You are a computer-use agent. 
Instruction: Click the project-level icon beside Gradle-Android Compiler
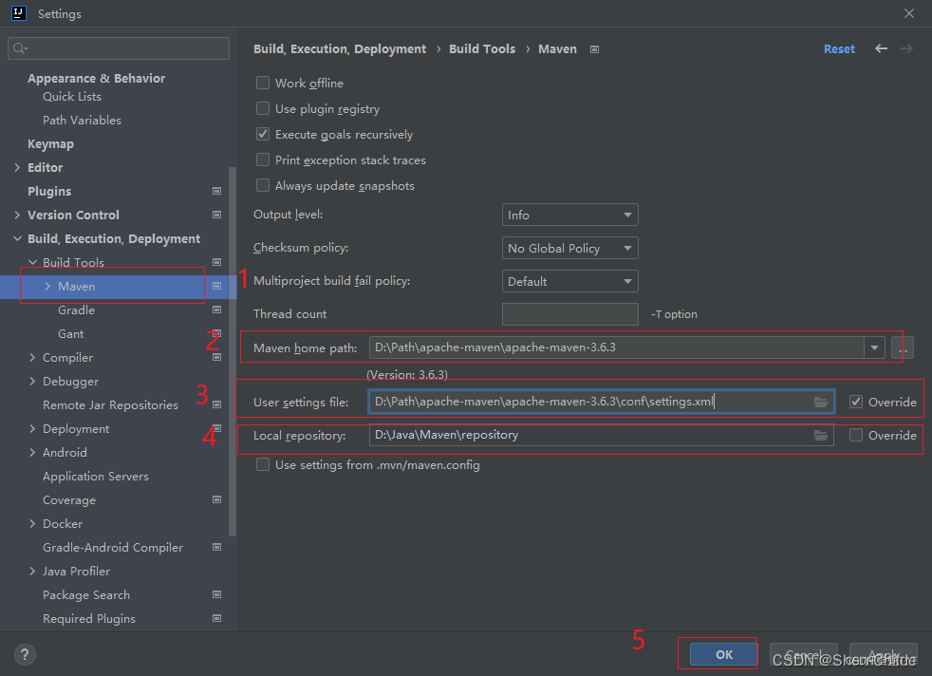click(217, 547)
